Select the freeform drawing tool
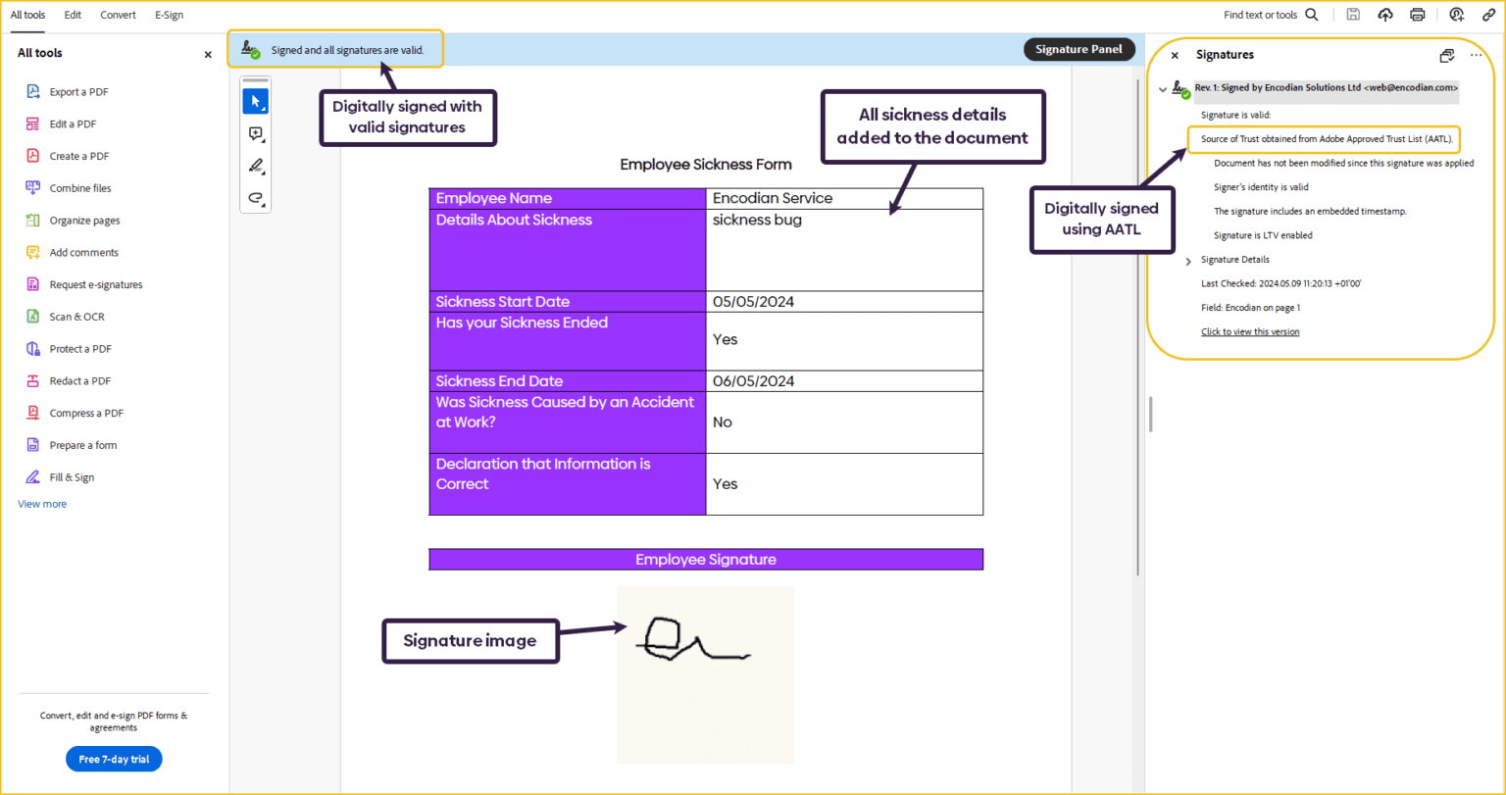The width and height of the screenshot is (1506, 795). click(x=256, y=198)
